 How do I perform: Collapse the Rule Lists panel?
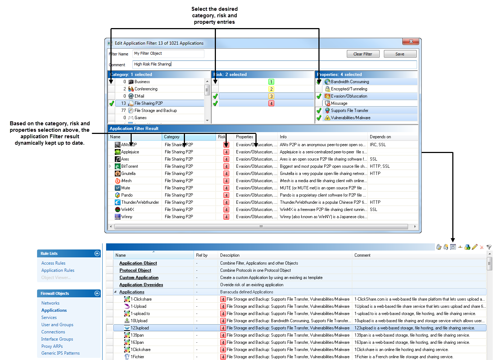pyautogui.click(x=97, y=253)
